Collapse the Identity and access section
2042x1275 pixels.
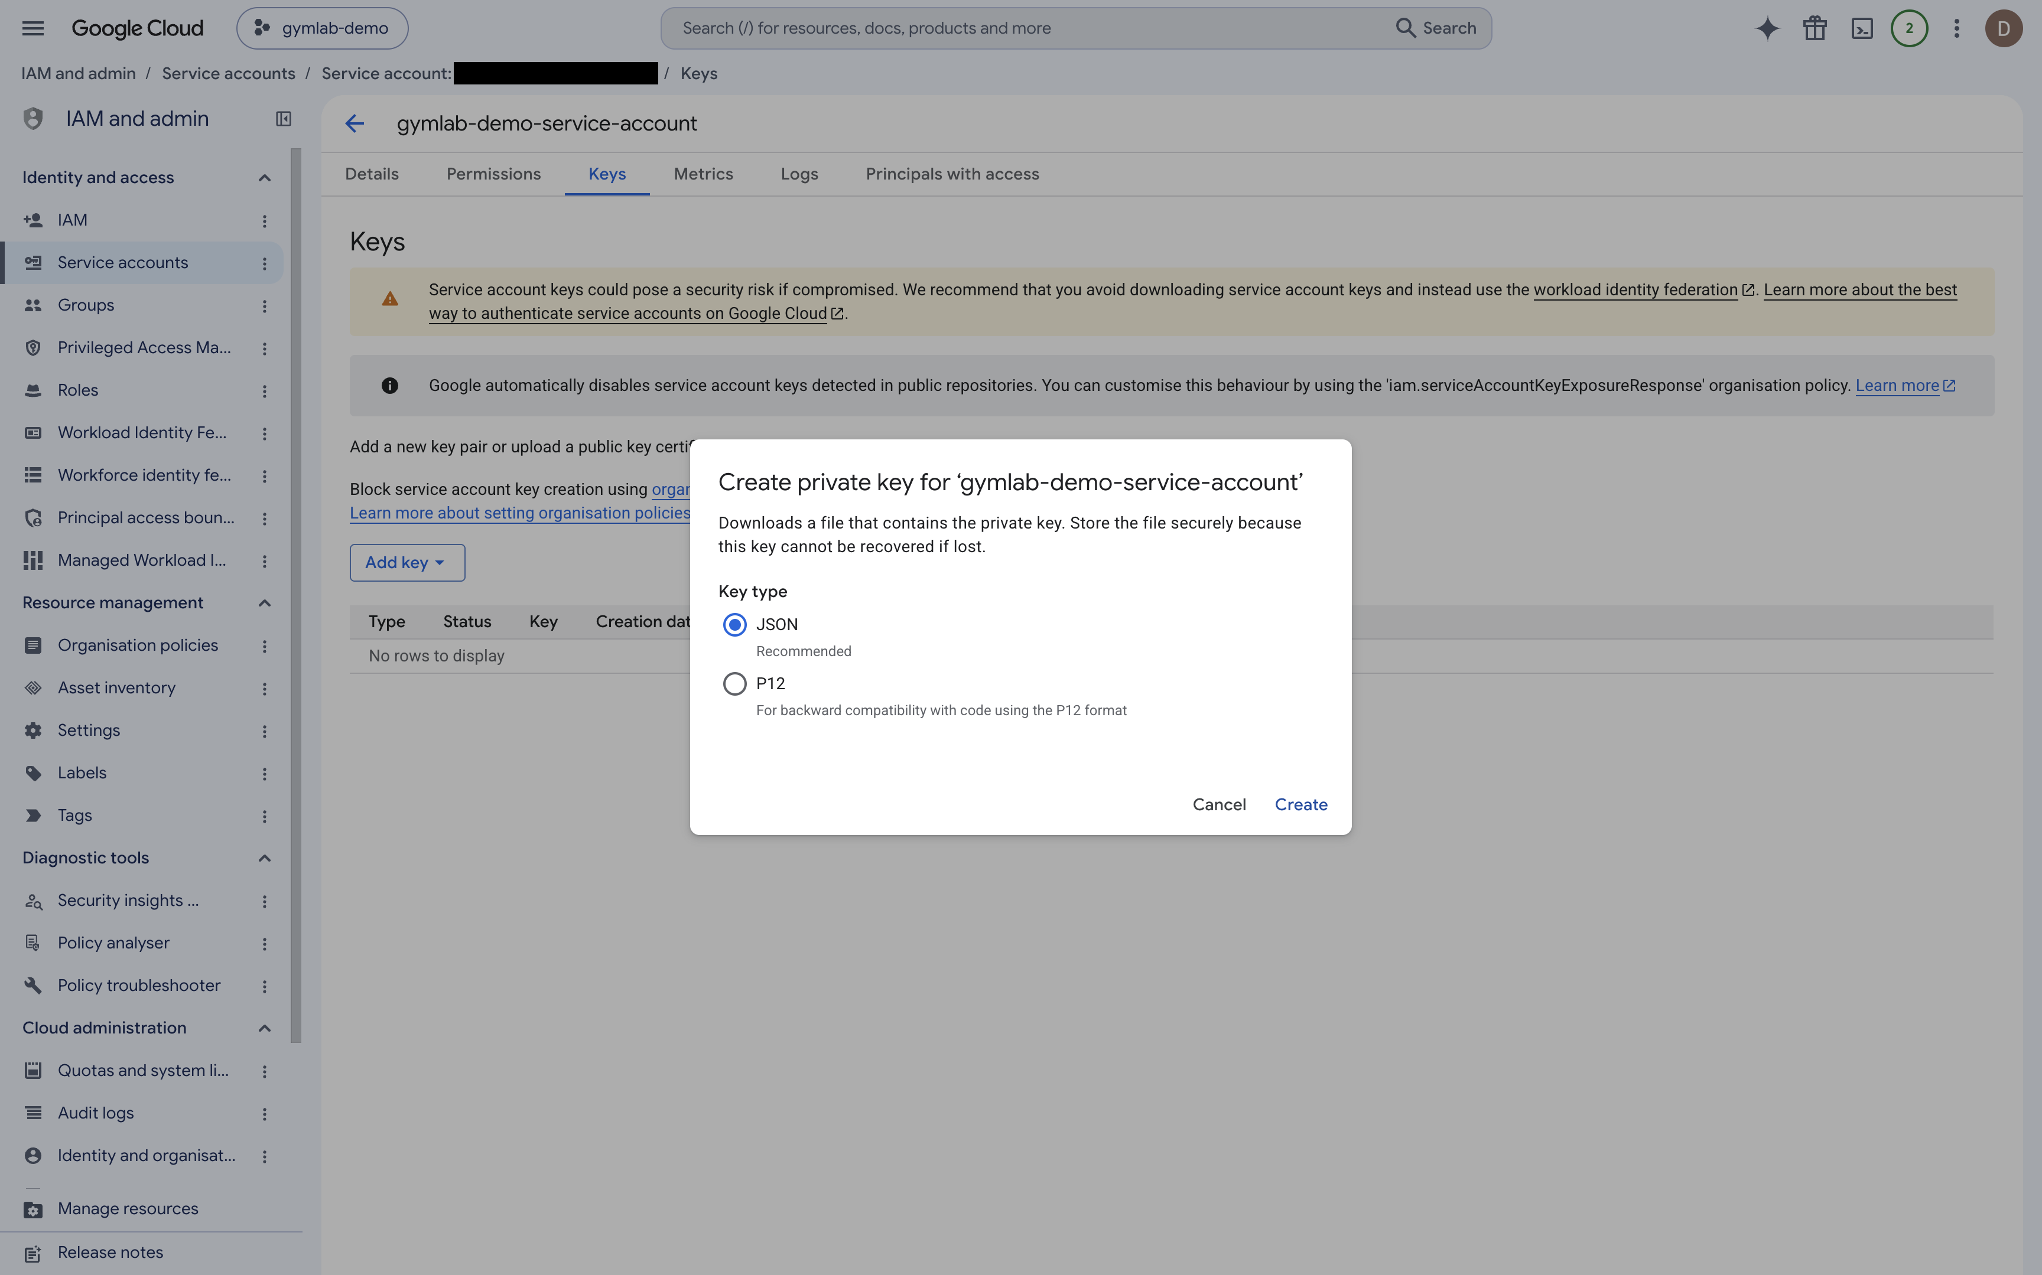[264, 178]
